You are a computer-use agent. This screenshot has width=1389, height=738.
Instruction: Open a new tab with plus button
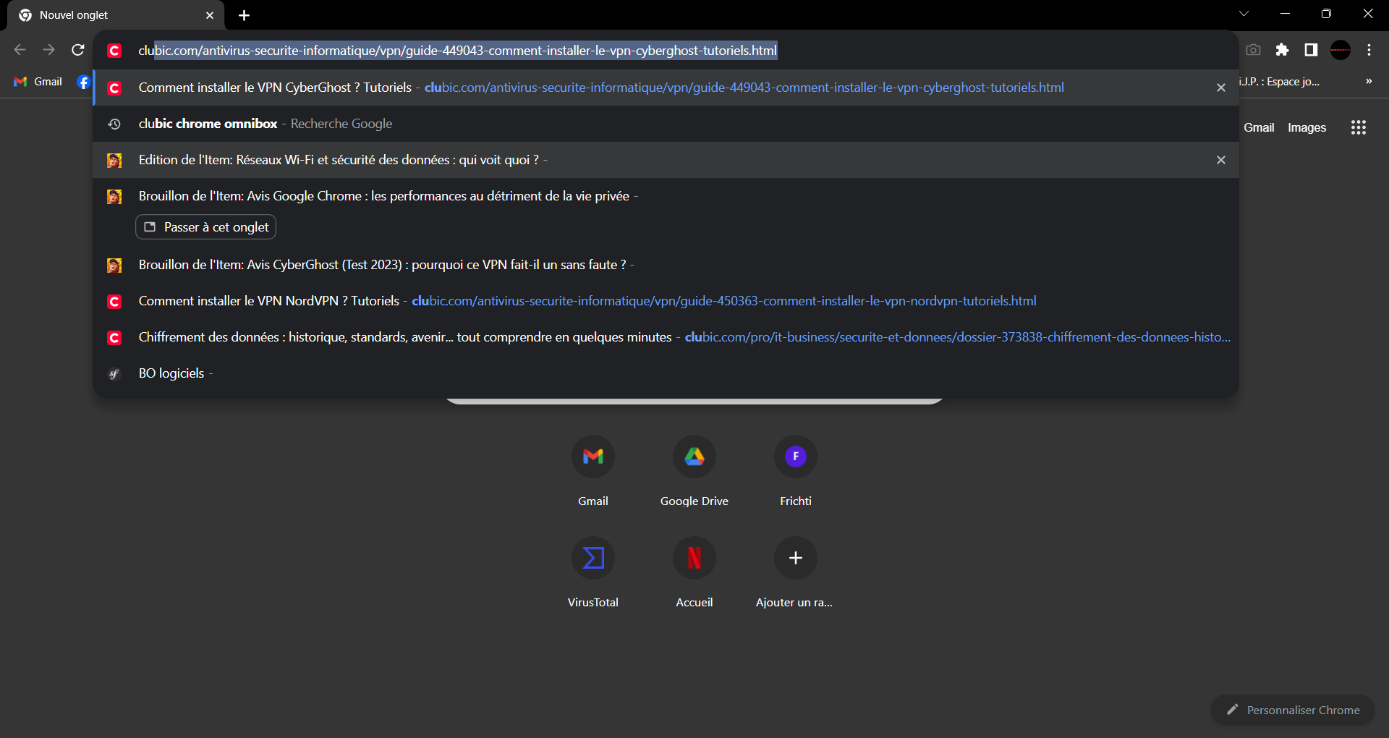point(245,15)
